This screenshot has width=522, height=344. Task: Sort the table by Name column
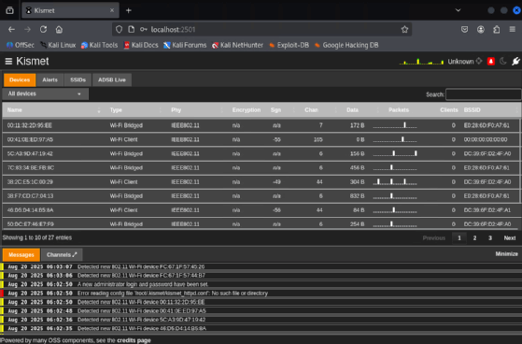(x=53, y=110)
